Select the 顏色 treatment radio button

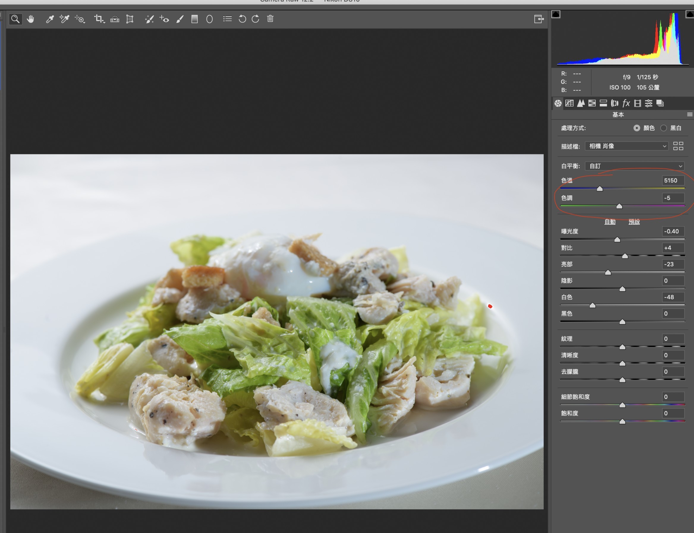tap(636, 128)
